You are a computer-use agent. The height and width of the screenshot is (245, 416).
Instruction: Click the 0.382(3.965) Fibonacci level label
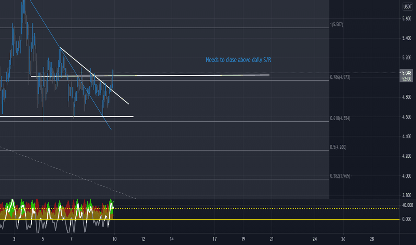(x=340, y=176)
